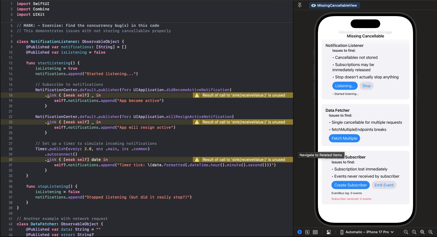The image size is (437, 237).
Task: Pin the preview canvas
Action: point(300,5)
